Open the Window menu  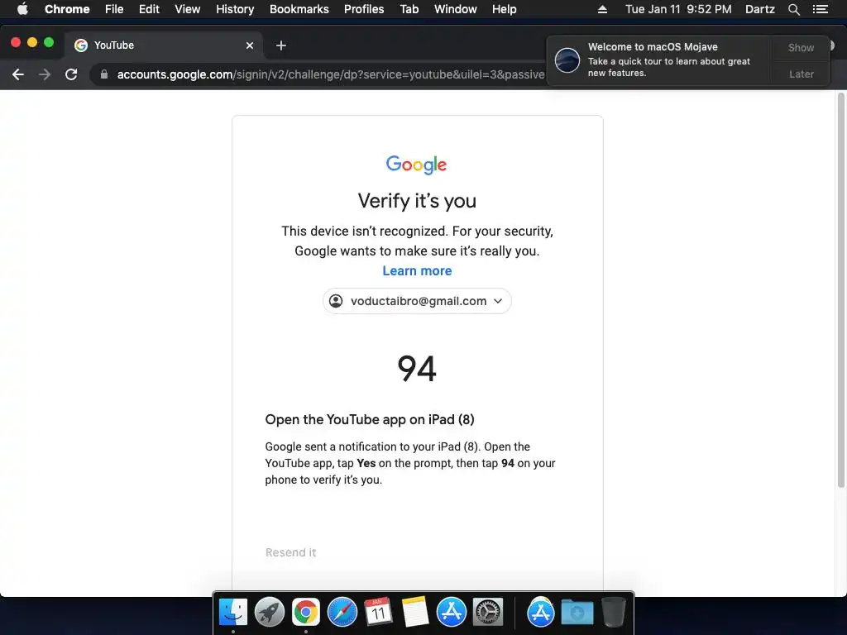[456, 9]
